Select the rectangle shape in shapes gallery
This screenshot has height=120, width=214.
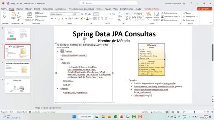click(x=135, y=14)
